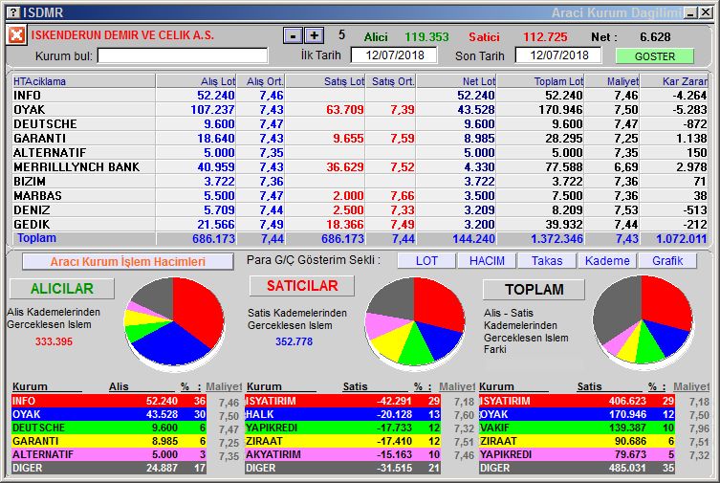Sort by Alış Ort. column header
Screen dimensions: 720x483
[261, 81]
